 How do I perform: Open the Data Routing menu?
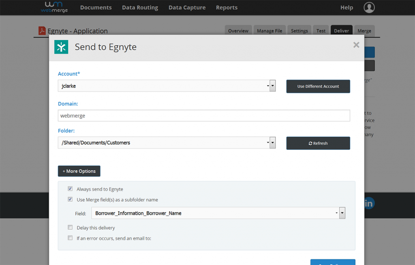(x=140, y=7)
